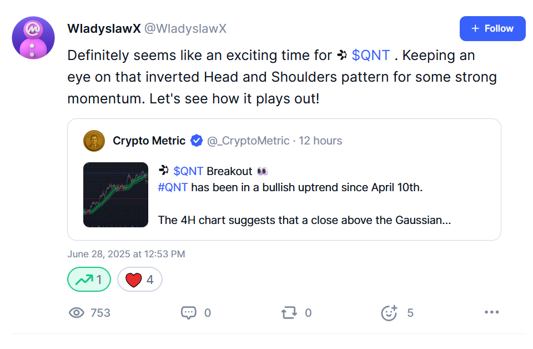
Task: Click the views eye icon
Action: 76,313
